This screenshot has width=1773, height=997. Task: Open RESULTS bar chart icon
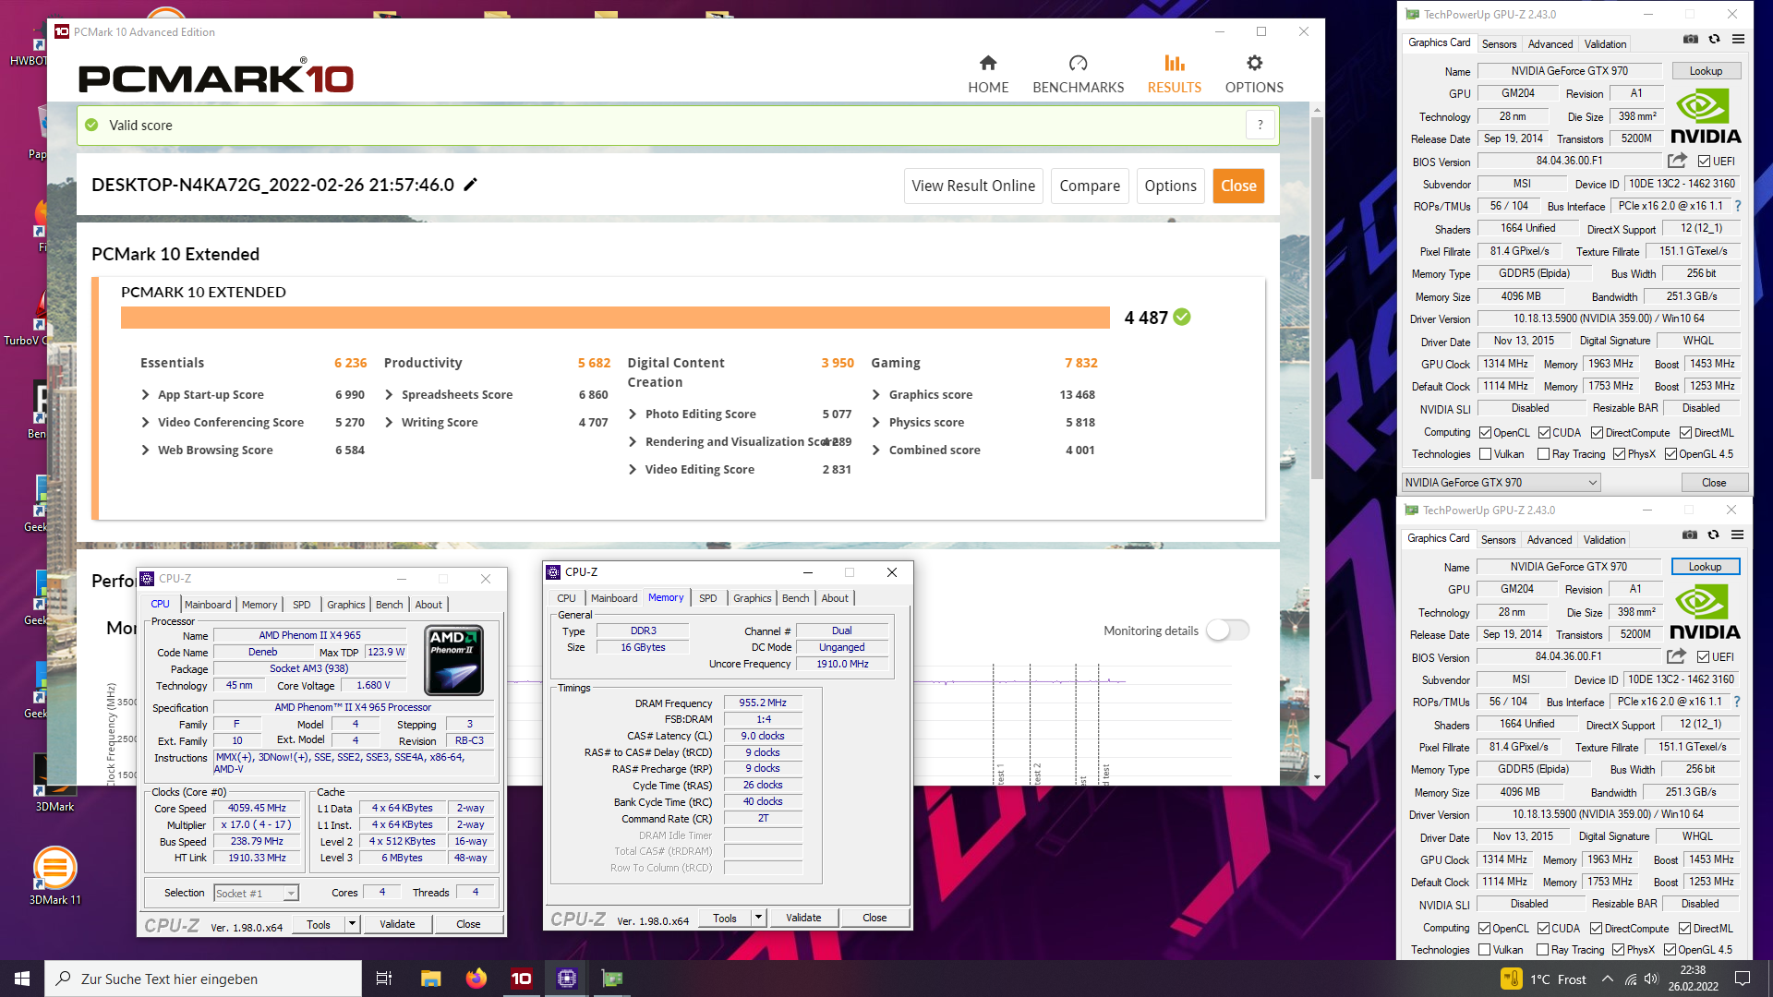(1174, 63)
